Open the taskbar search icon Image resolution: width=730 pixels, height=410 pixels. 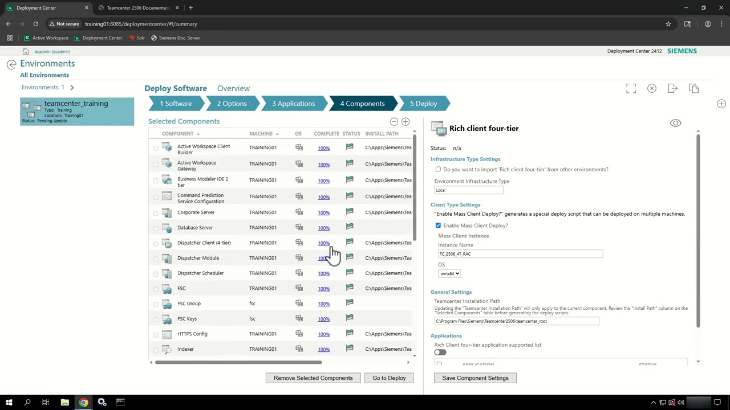(x=27, y=402)
